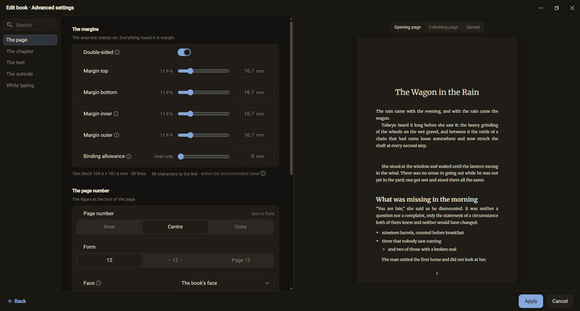This screenshot has height=311, width=580.
Task: Open info icon beside recommended band text
Action: tap(263, 174)
